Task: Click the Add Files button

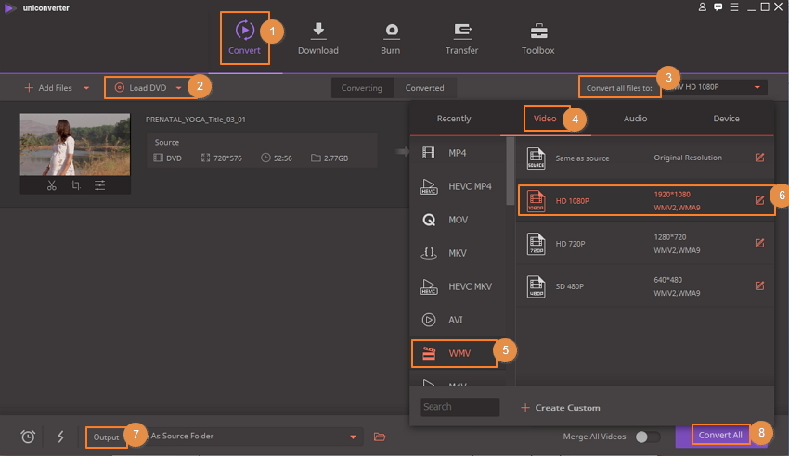Action: [48, 88]
